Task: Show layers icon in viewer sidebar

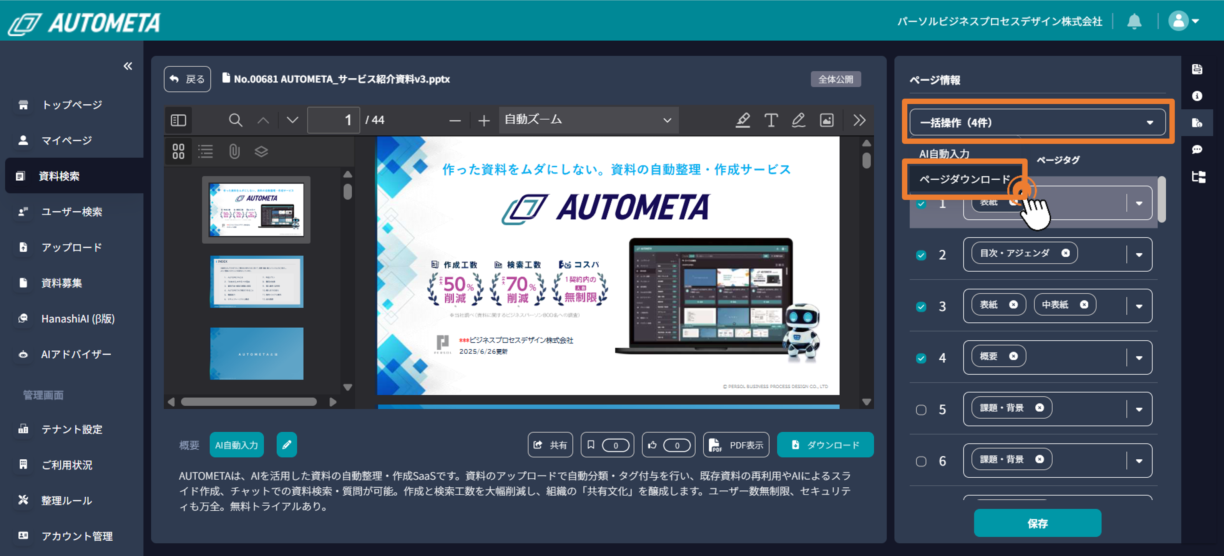Action: (261, 152)
